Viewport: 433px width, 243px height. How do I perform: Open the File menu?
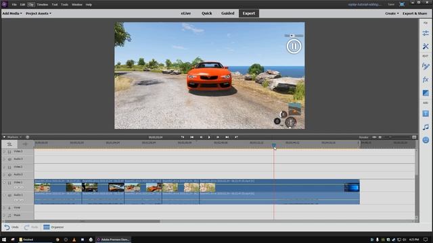(x=14, y=5)
